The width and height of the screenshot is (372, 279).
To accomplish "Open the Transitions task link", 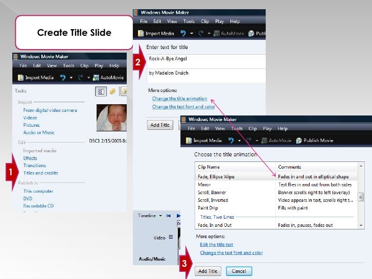I will [35, 166].
